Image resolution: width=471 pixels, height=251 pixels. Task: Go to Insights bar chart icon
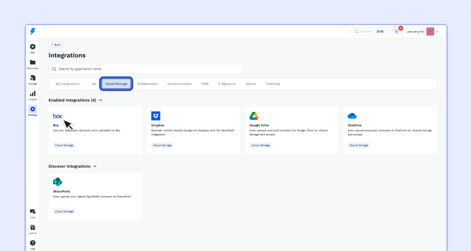tap(32, 94)
